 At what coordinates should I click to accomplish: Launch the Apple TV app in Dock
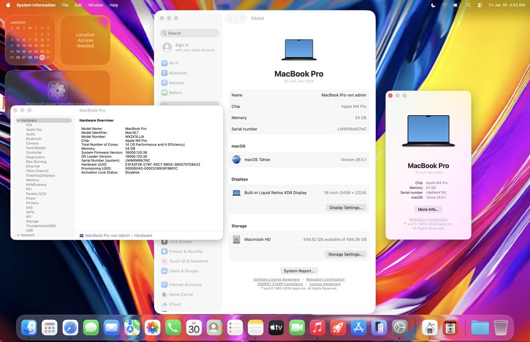coord(276,328)
